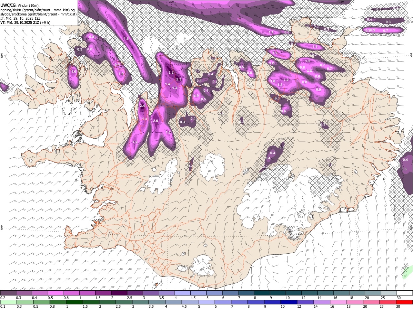Screen dimensions: 413x309
Task: Select top-row pink swatch between 0.5 and 0.8
Action: point(55,293)
